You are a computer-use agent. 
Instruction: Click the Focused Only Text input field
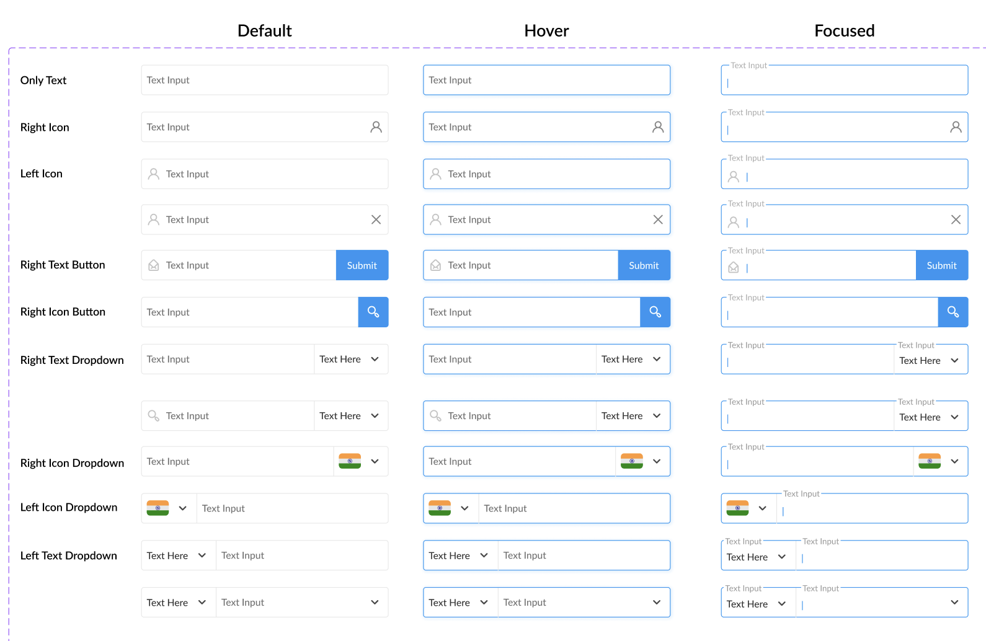click(845, 80)
